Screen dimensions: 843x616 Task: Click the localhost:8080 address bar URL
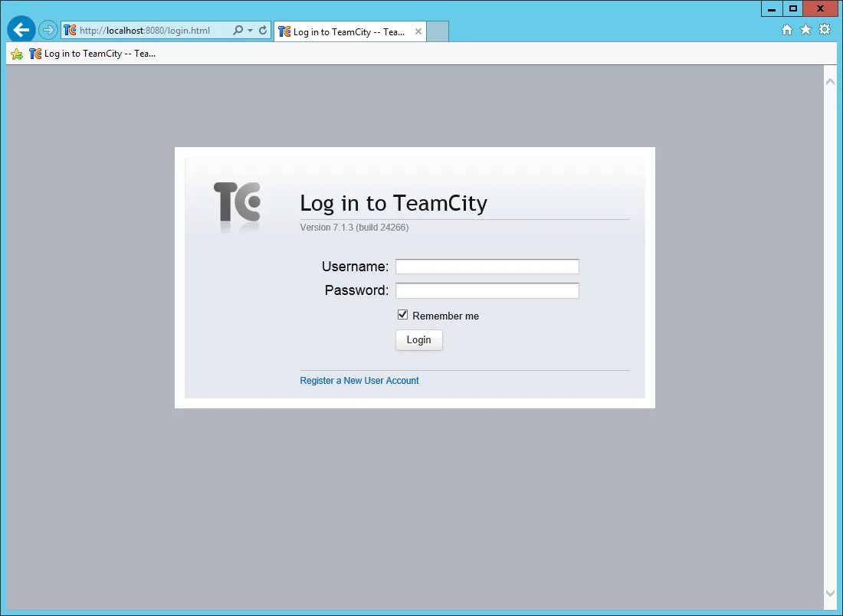pos(145,31)
